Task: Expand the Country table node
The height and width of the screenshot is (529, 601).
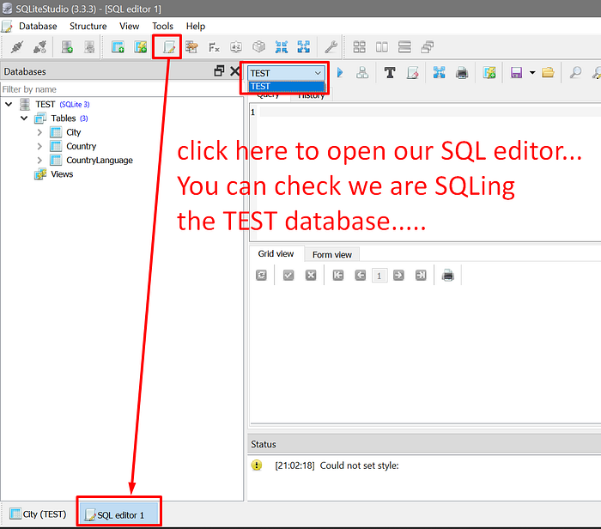Action: (39, 146)
